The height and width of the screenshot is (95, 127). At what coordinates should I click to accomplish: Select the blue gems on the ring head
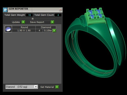95,14
